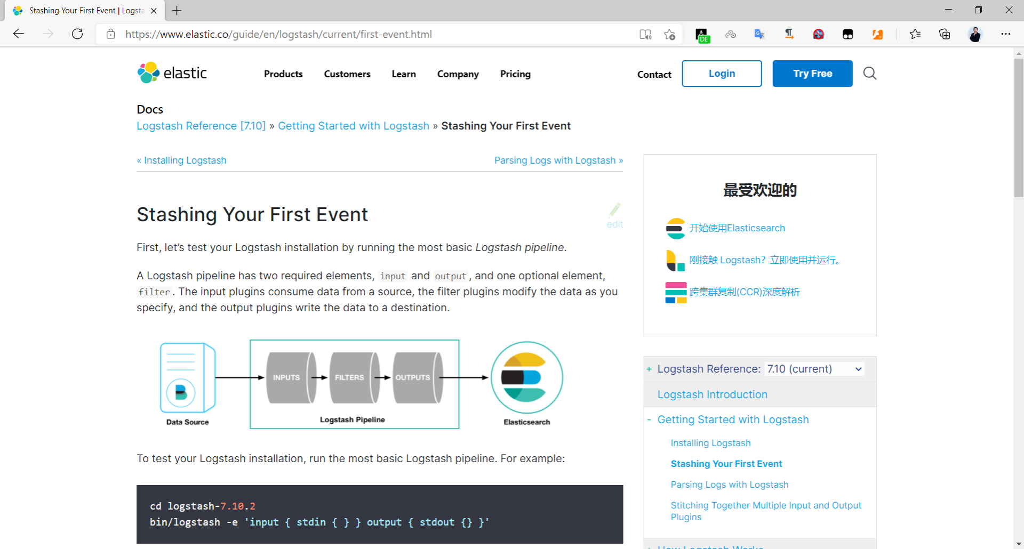Open Logstash Reference [7.10] breadcrumb

[x=201, y=126]
